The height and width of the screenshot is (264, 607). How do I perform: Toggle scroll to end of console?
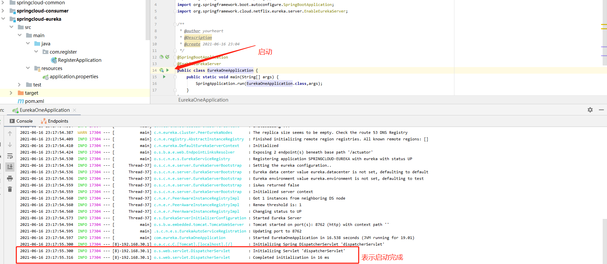[10, 167]
